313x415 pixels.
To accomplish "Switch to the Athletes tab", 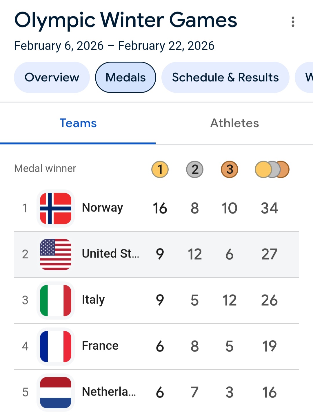I will coord(234,123).
